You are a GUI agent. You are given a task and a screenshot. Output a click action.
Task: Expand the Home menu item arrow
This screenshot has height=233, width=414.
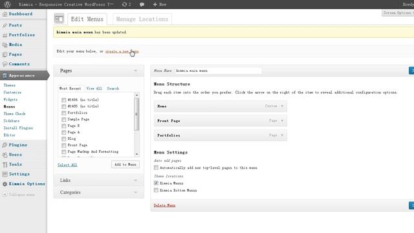[282, 106]
